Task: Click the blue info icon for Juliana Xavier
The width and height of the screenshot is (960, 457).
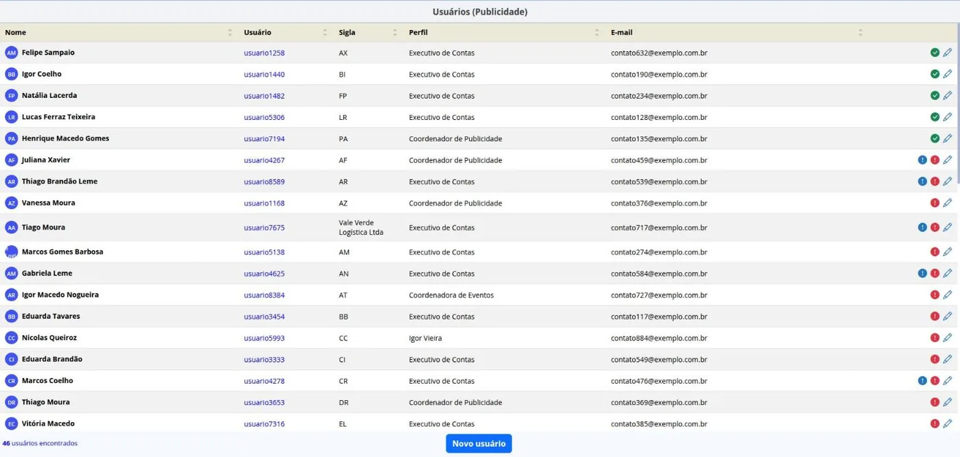Action: 922,160
